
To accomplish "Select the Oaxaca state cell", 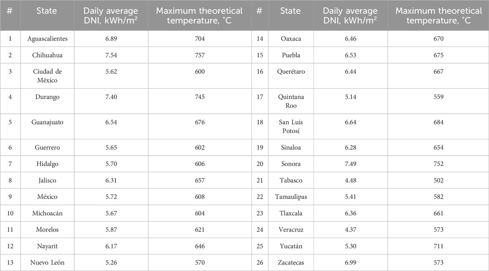I will (291, 38).
